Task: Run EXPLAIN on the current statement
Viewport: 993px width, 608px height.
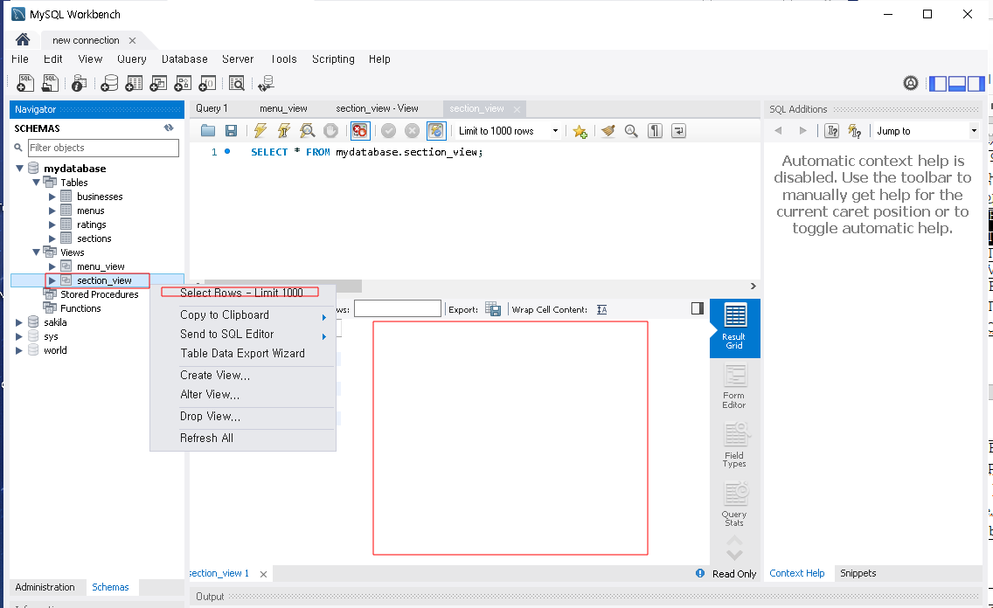Action: pyautogui.click(x=307, y=131)
